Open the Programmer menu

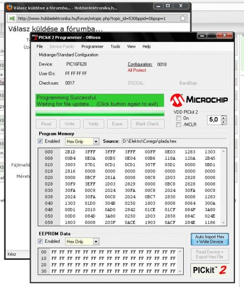pyautogui.click(x=92, y=46)
